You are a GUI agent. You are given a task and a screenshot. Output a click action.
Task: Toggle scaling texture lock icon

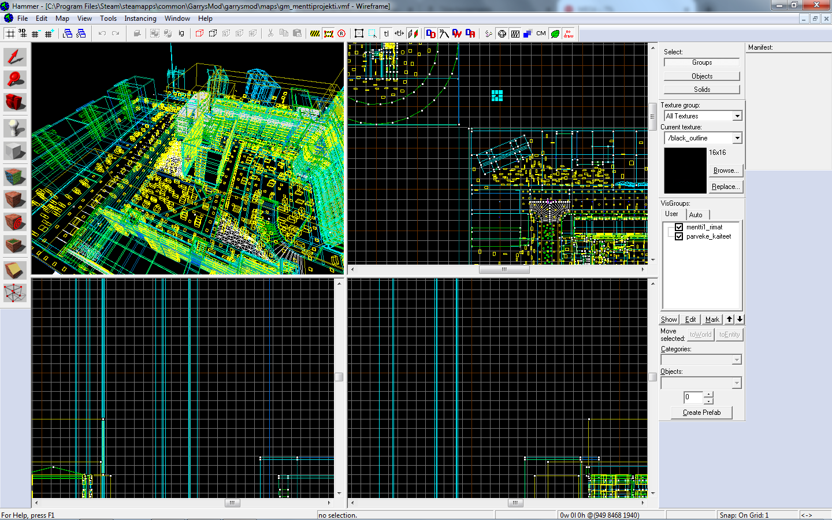pos(399,34)
